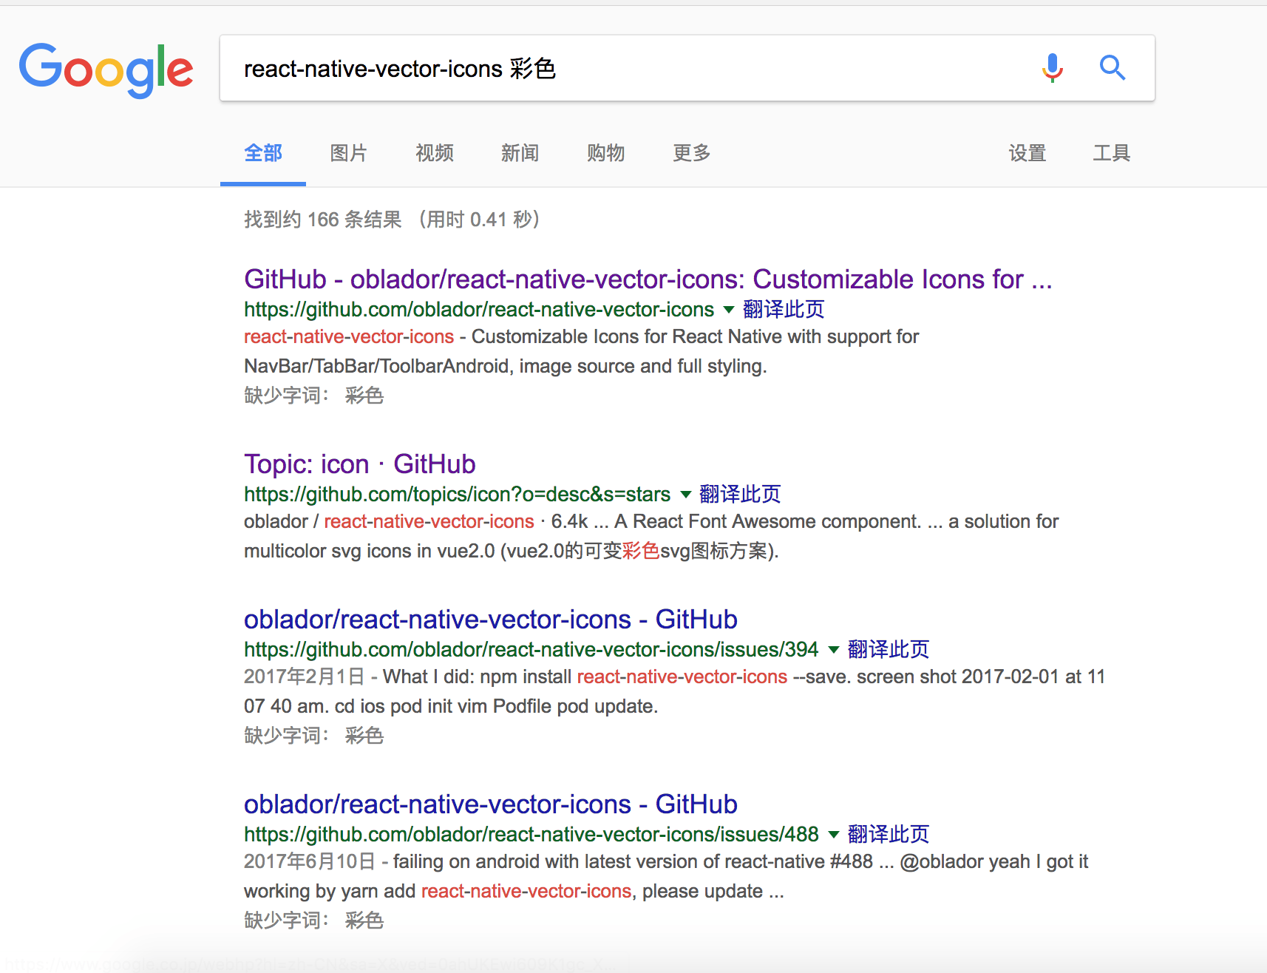Viewport: 1267px width, 973px height.
Task: Click the green URL ending issues/488
Action: point(531,834)
